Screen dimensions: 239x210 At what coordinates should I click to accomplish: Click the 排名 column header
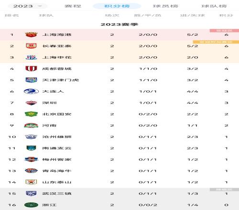[x=11, y=15]
